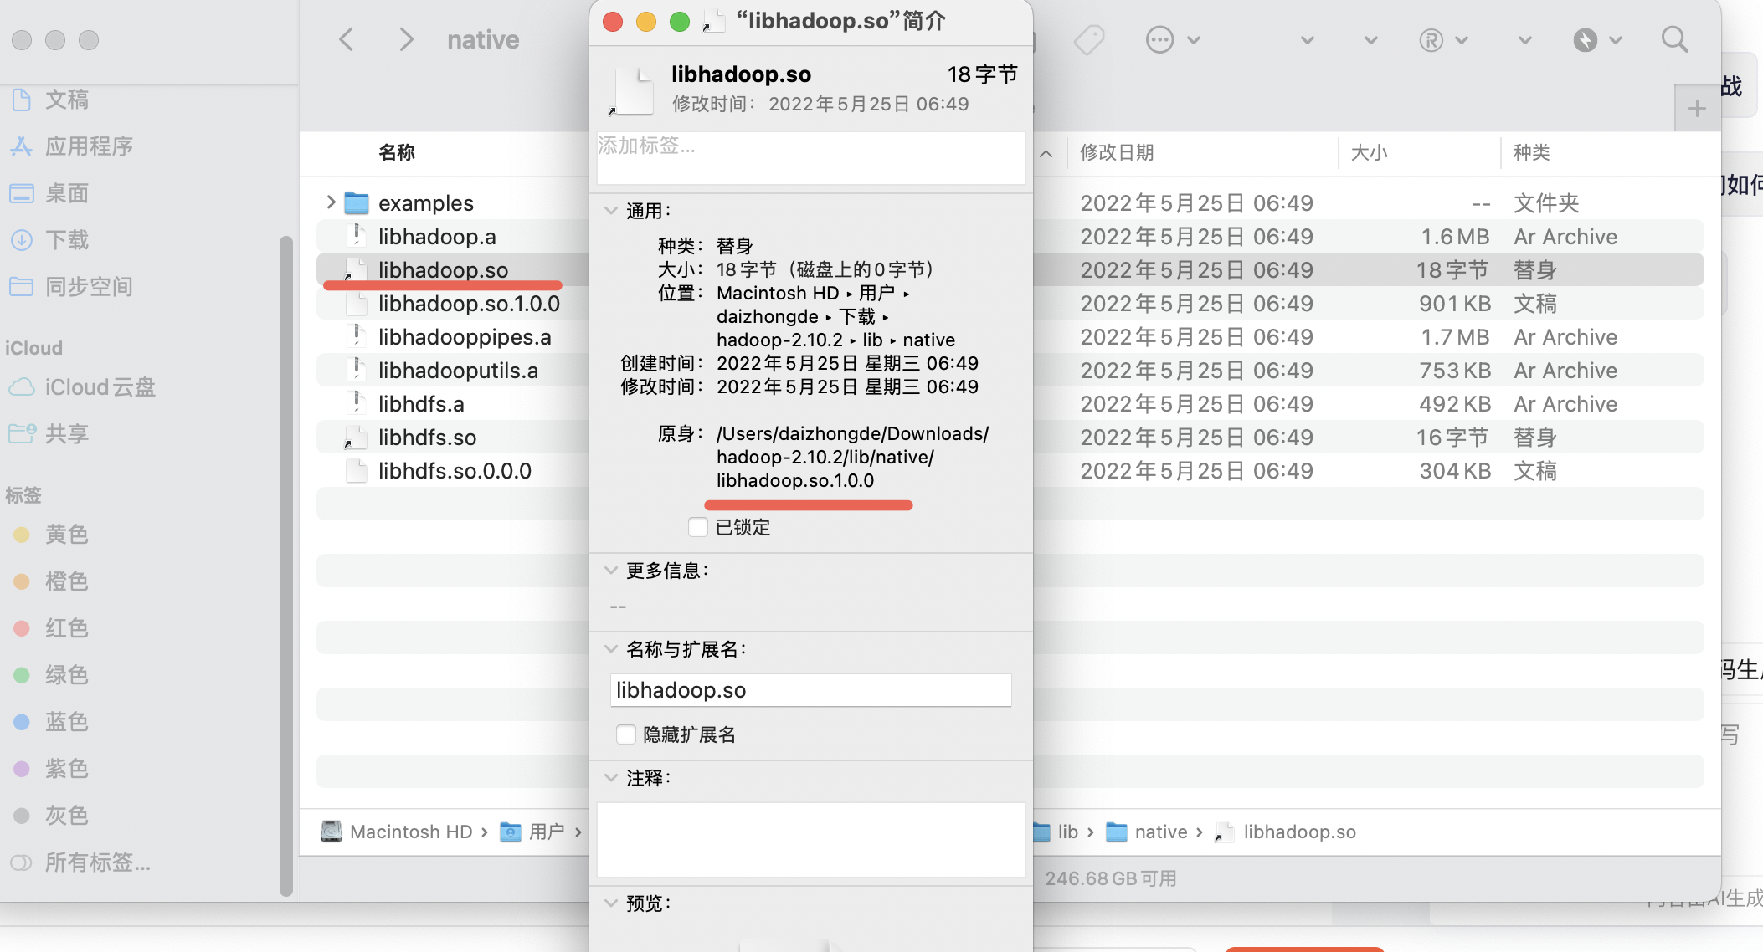Add a new Finder tab
The height and width of the screenshot is (952, 1763).
click(x=1697, y=109)
